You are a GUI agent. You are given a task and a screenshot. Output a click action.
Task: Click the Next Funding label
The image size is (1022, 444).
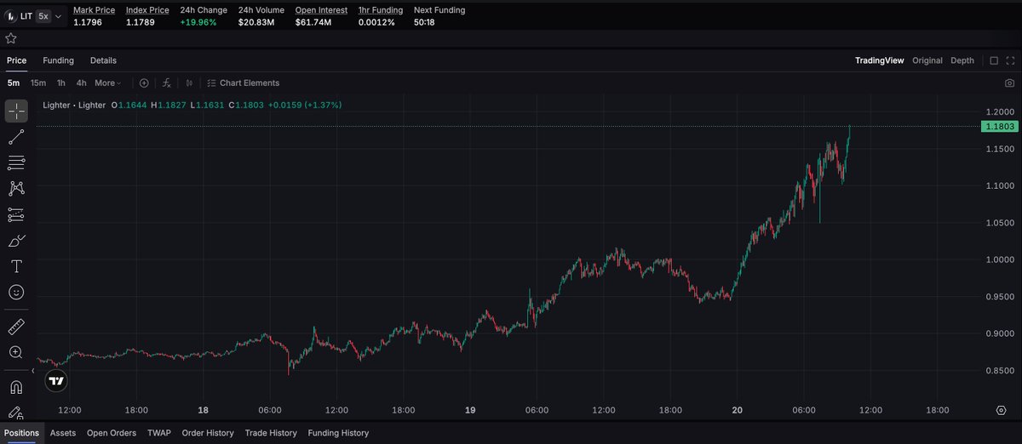(x=439, y=10)
